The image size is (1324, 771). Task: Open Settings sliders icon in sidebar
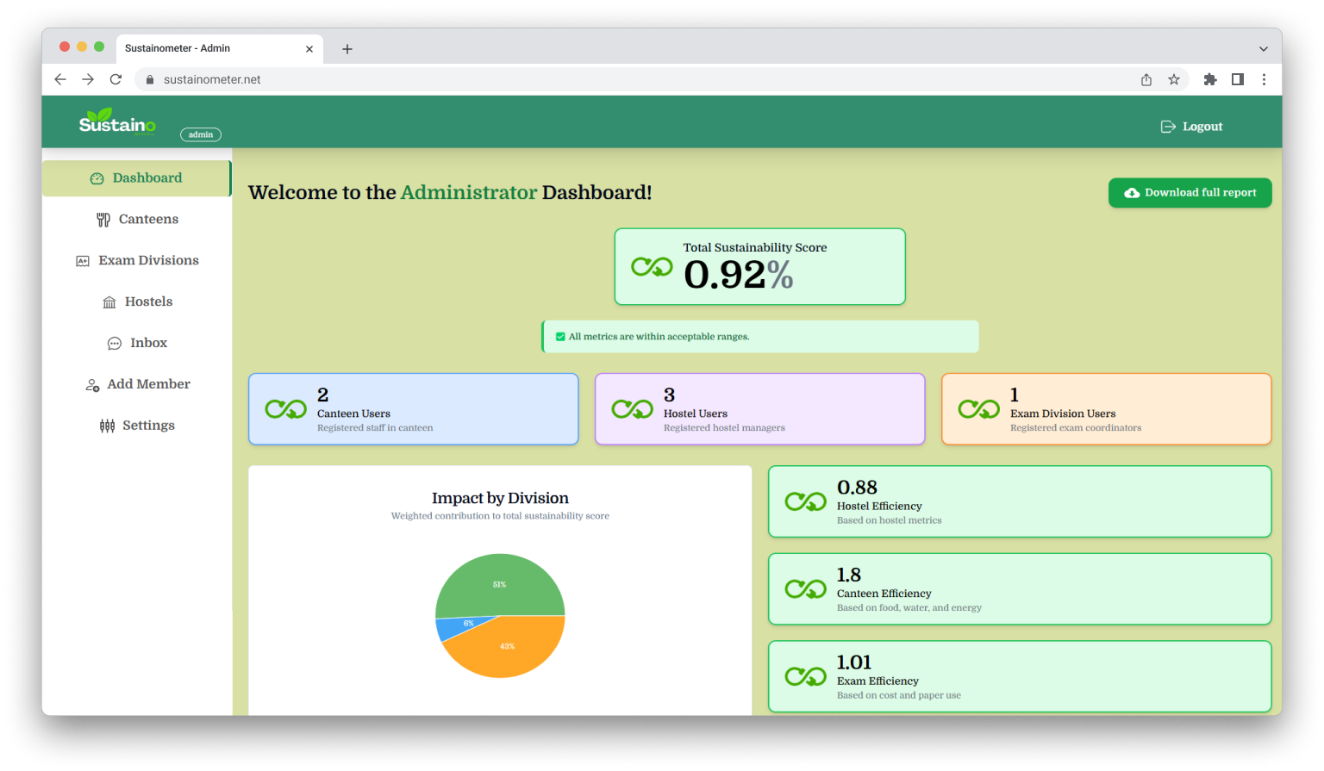point(107,426)
